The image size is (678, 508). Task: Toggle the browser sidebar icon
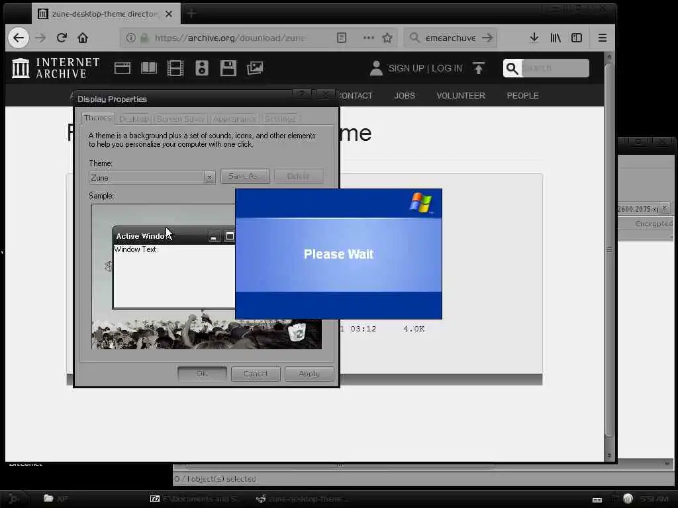[577, 38]
